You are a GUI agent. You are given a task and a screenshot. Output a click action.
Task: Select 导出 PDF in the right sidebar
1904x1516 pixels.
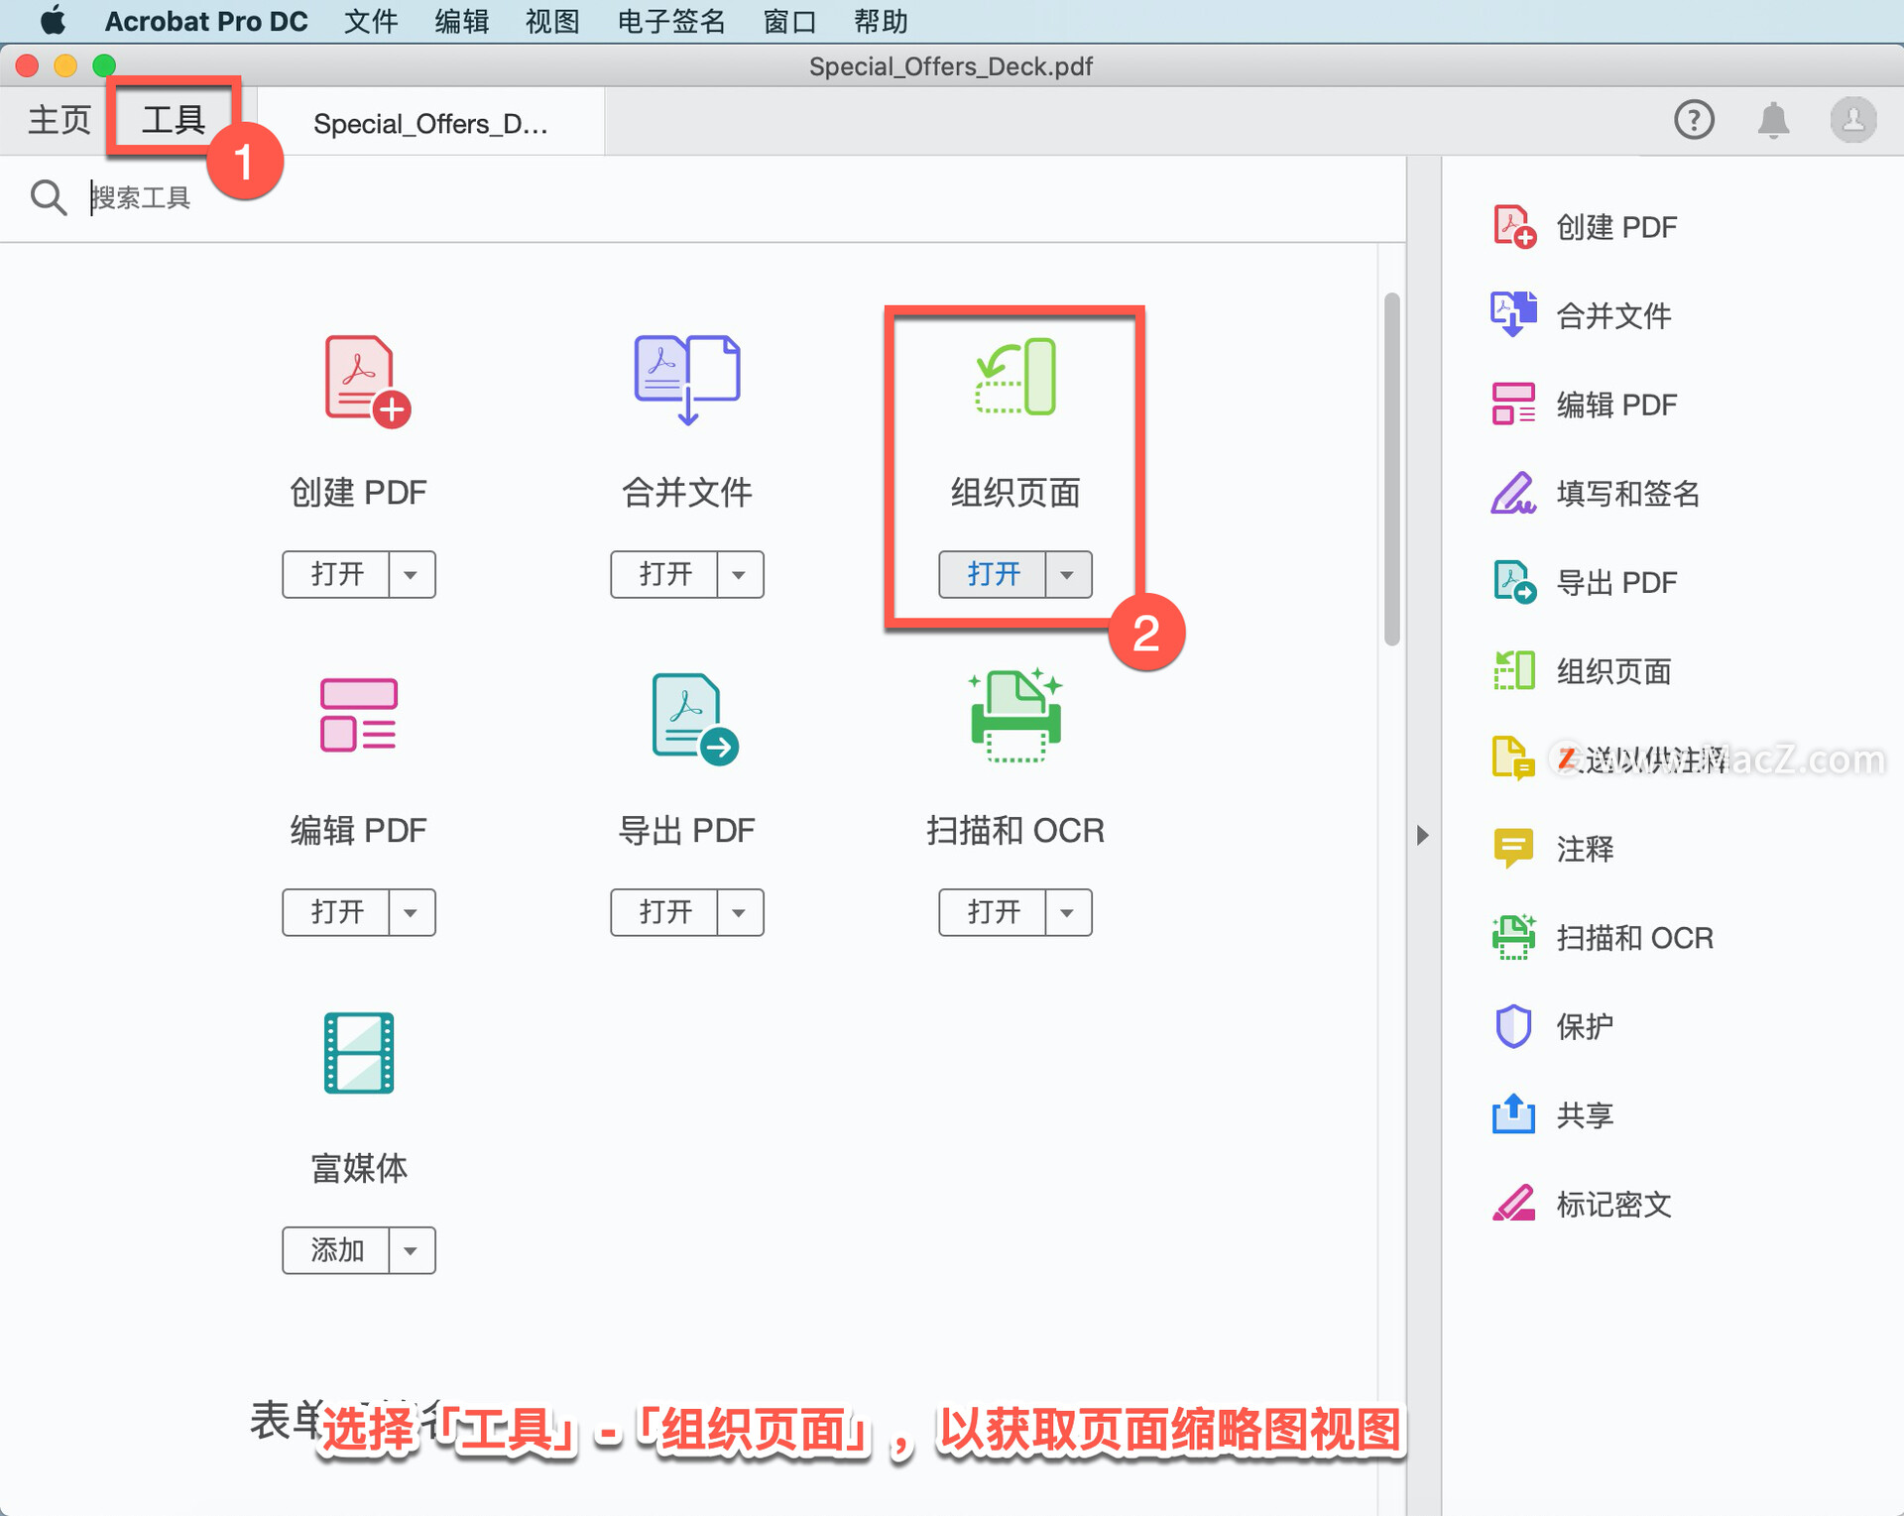(1585, 582)
